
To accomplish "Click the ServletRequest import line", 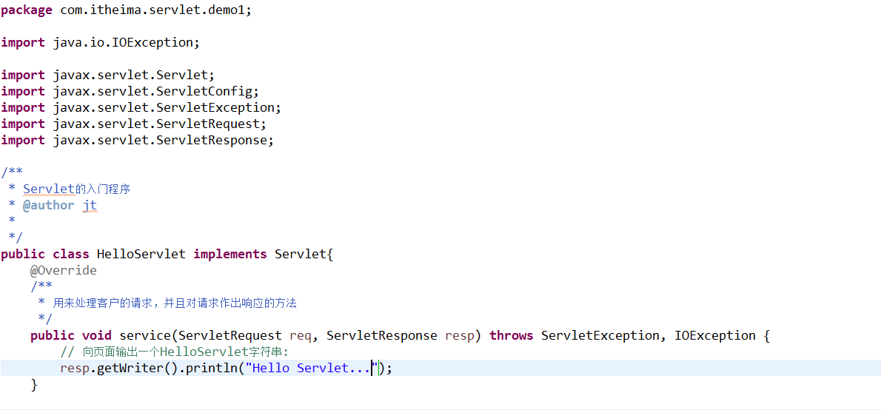I will tap(133, 124).
